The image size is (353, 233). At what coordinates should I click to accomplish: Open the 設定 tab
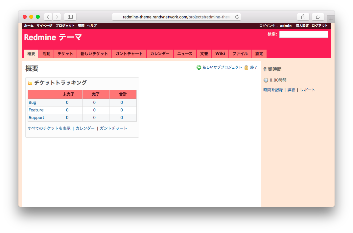pyautogui.click(x=259, y=54)
